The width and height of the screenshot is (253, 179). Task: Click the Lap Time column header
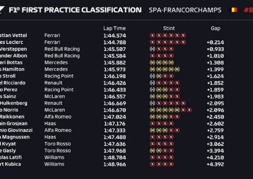click(114, 28)
